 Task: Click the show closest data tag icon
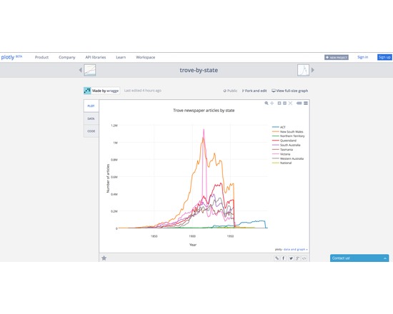[x=299, y=103]
